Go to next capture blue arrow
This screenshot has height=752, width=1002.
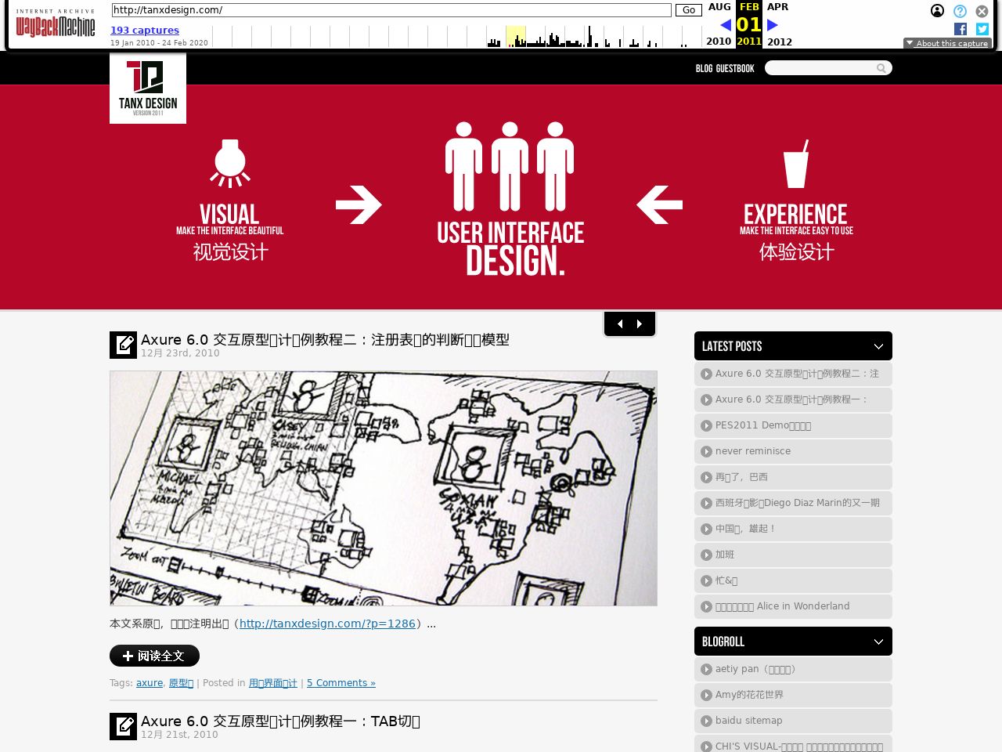773,25
